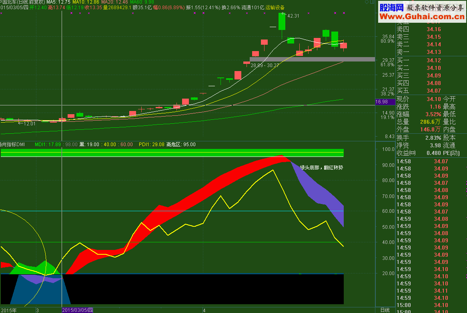Click the 内盘 label
467x313 pixels.
[x=449, y=130]
